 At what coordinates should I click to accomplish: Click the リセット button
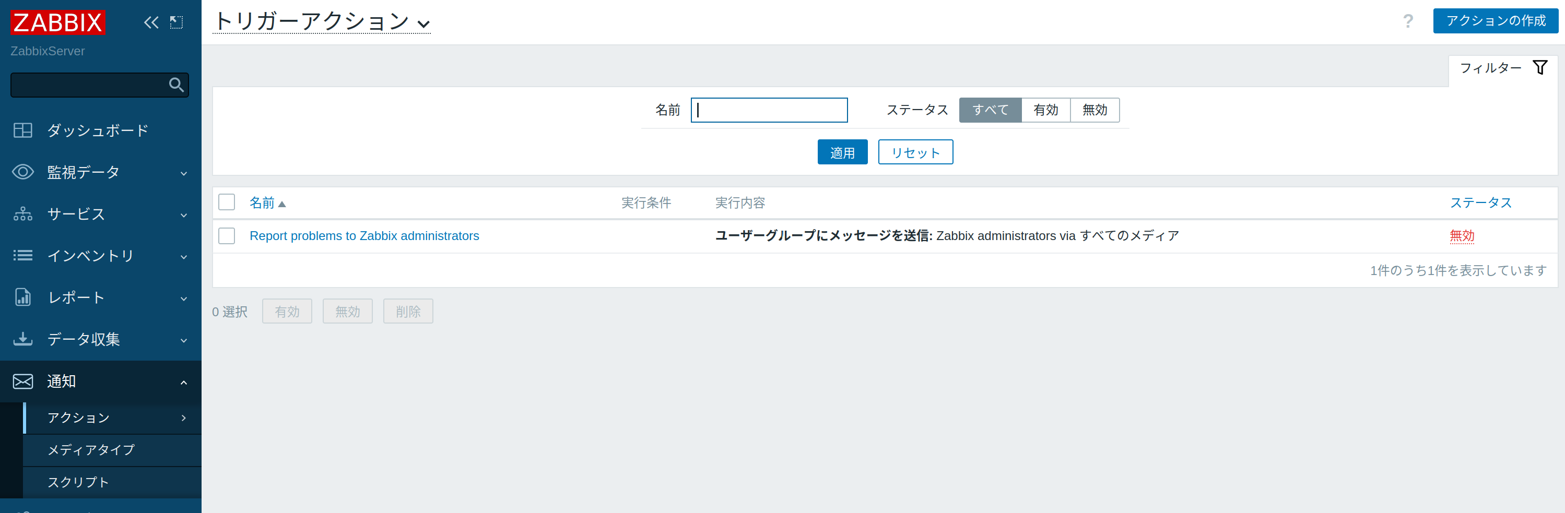(x=915, y=152)
